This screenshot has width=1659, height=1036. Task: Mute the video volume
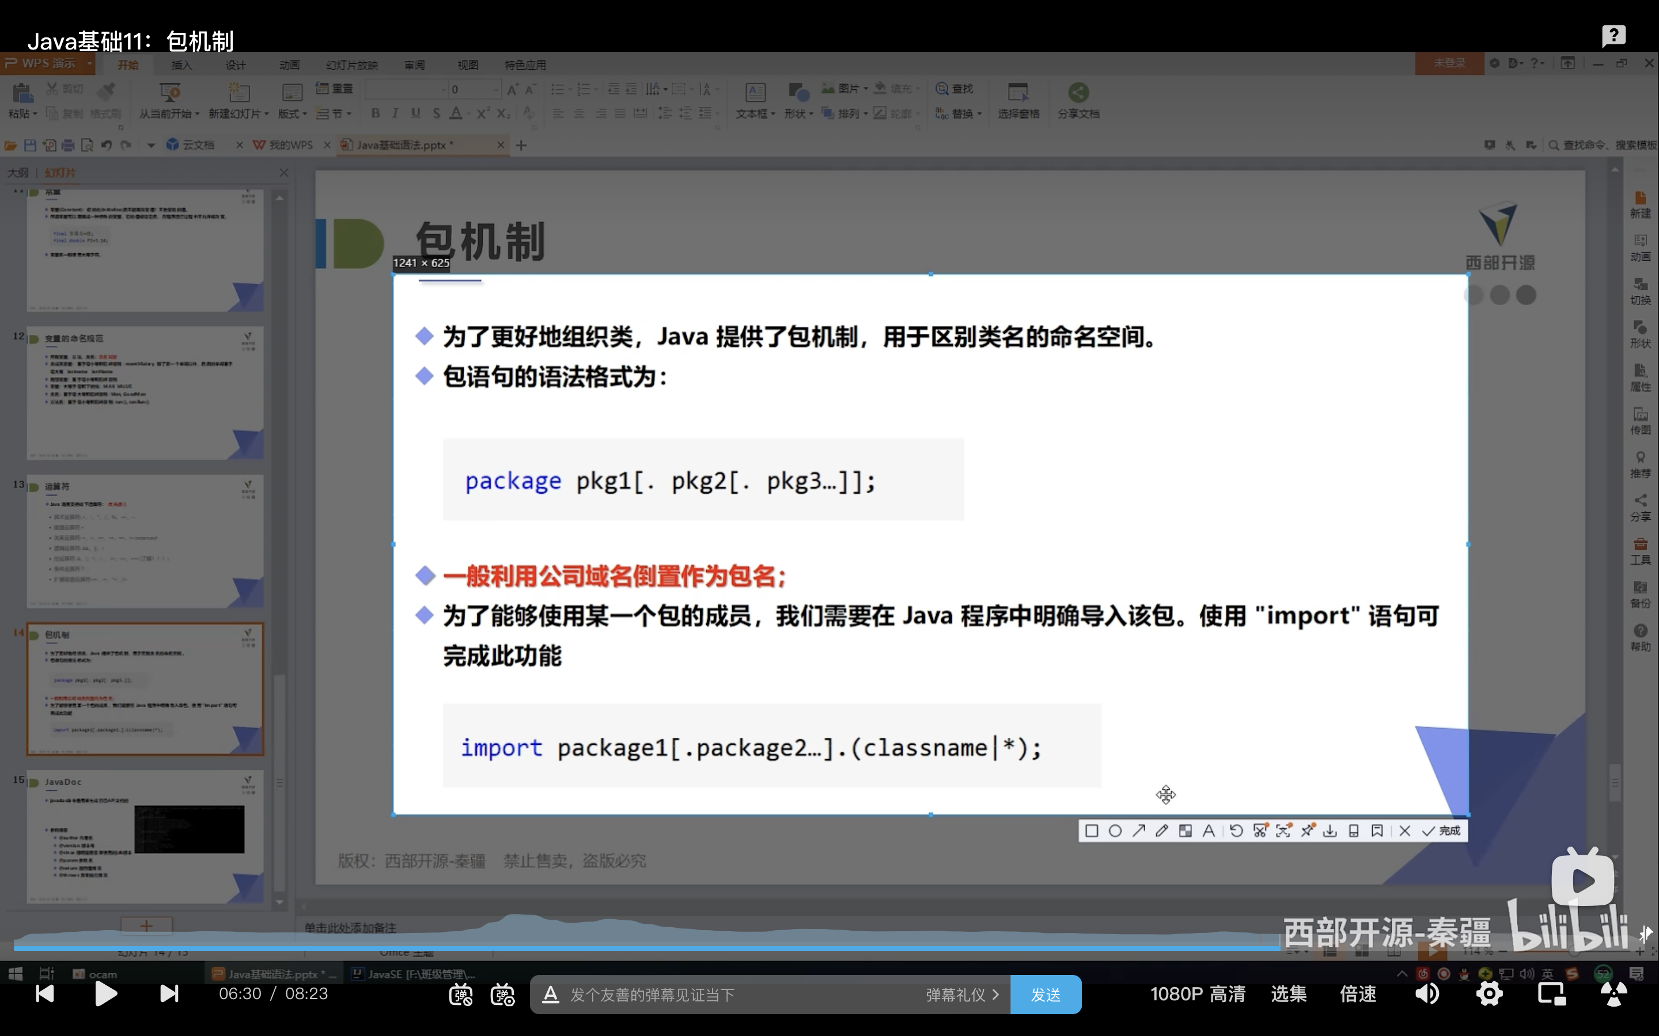(1427, 993)
